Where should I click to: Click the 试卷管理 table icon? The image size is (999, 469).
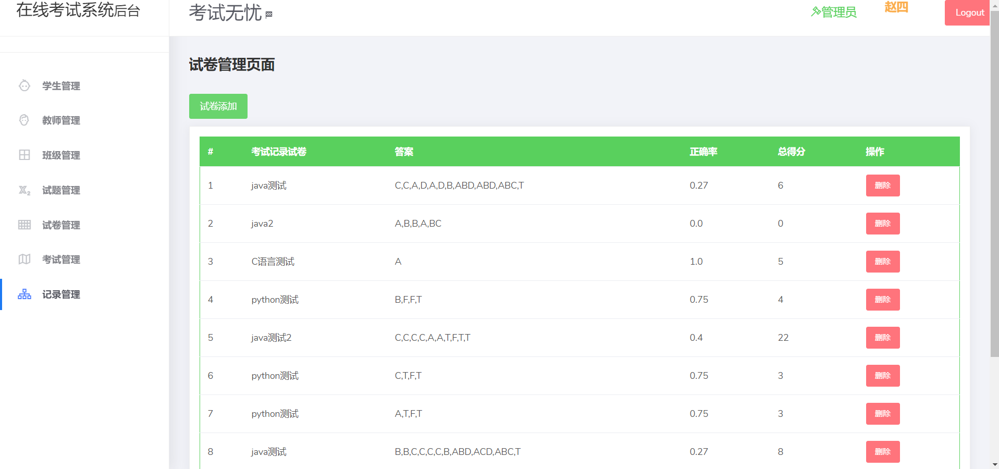(24, 225)
